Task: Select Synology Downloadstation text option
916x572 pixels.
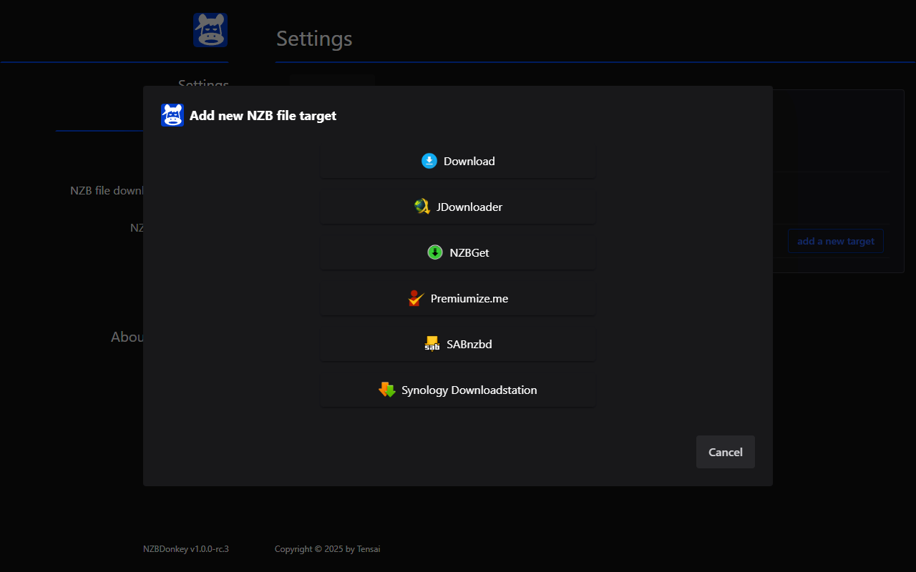Action: 469,390
